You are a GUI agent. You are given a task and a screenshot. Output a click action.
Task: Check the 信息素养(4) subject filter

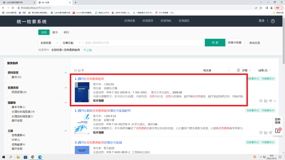tap(9, 135)
